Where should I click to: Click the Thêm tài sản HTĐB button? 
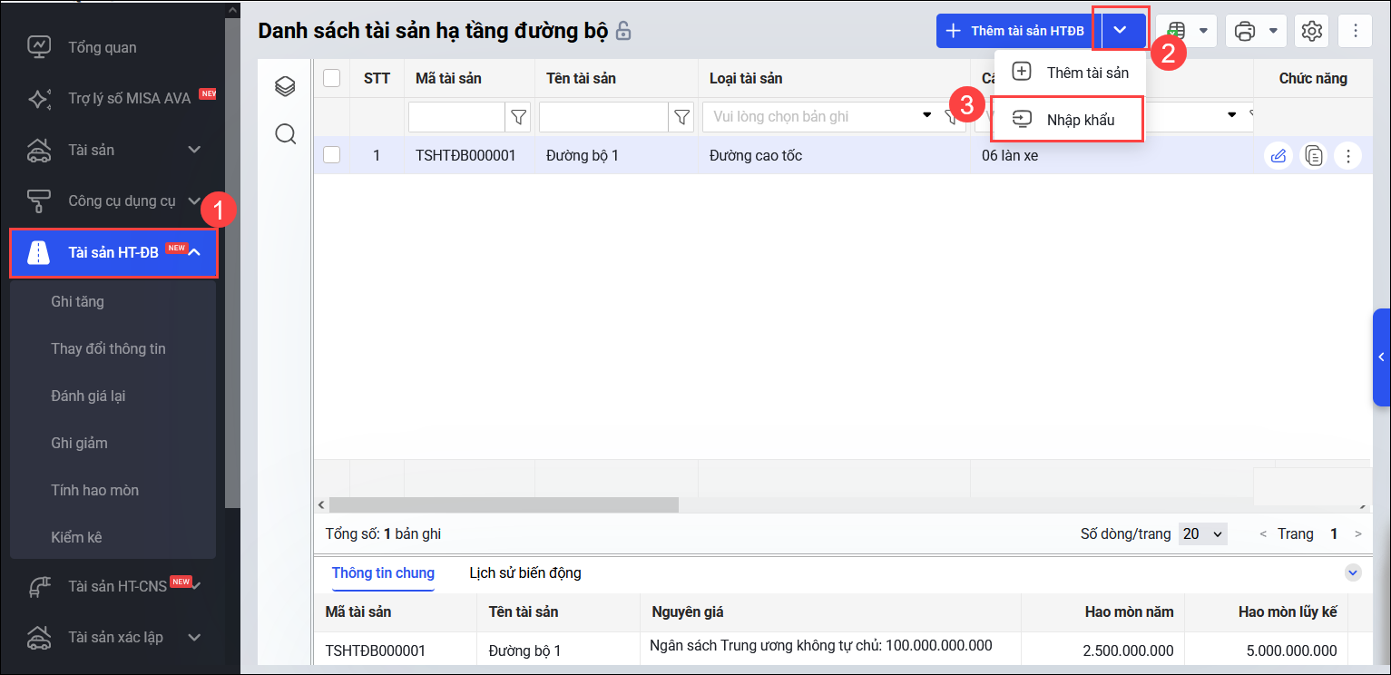[x=1014, y=31]
